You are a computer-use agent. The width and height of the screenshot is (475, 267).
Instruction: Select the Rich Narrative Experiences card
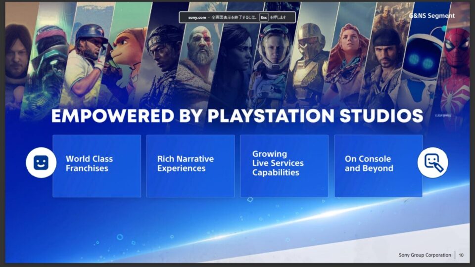point(190,166)
